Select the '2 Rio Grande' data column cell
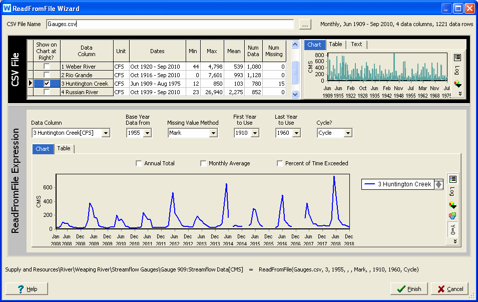This screenshot has height=302, width=478. coord(87,75)
